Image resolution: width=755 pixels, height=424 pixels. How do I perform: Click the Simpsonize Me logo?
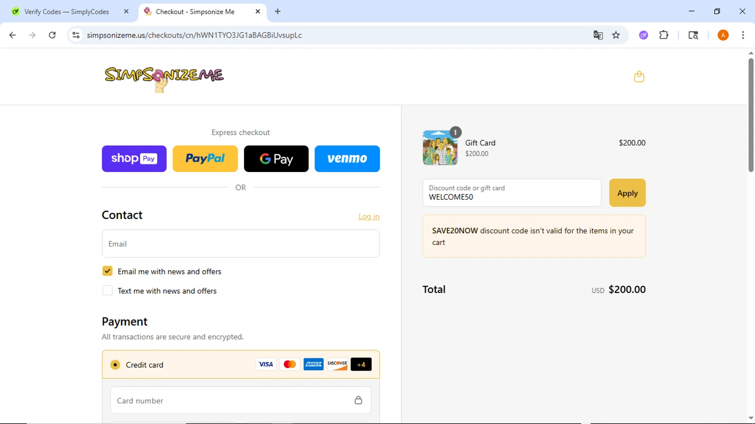pyautogui.click(x=164, y=79)
